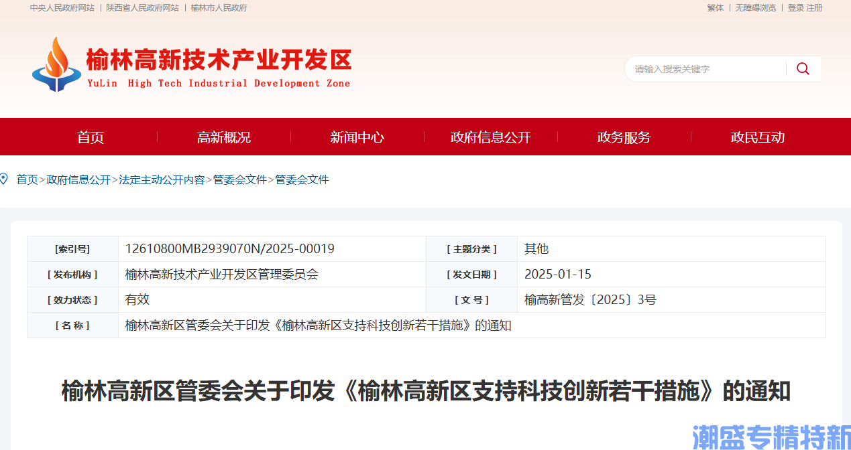Click the document name value in the table
Screen dimensions: 851x450
(x=319, y=325)
